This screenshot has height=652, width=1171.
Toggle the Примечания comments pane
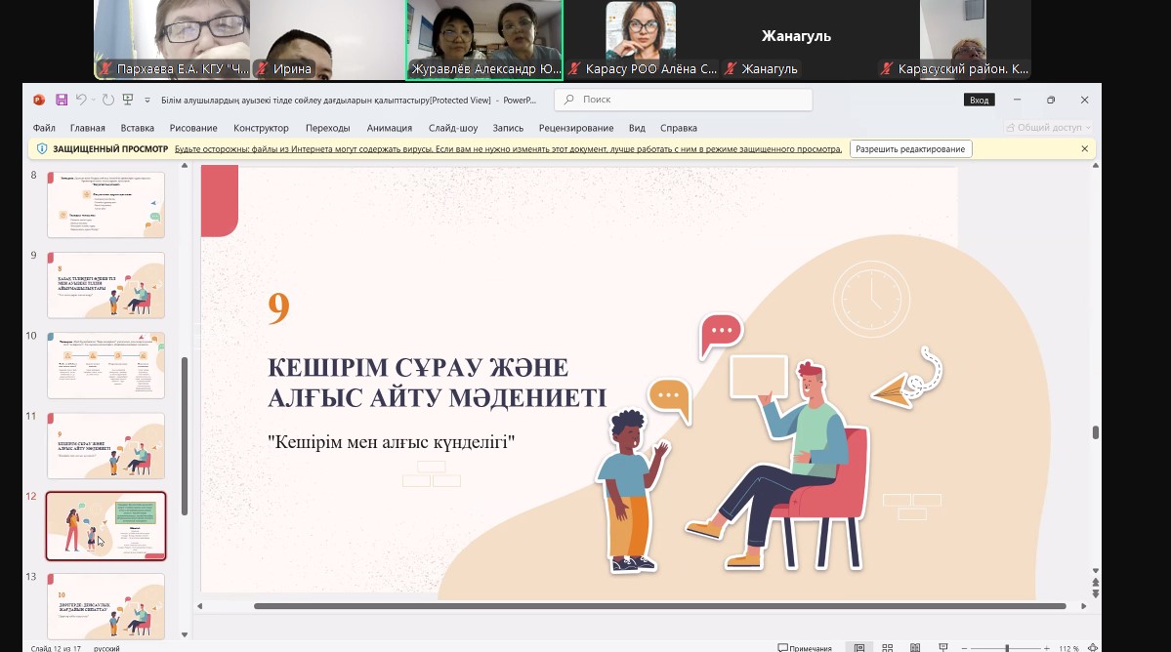[x=805, y=648]
